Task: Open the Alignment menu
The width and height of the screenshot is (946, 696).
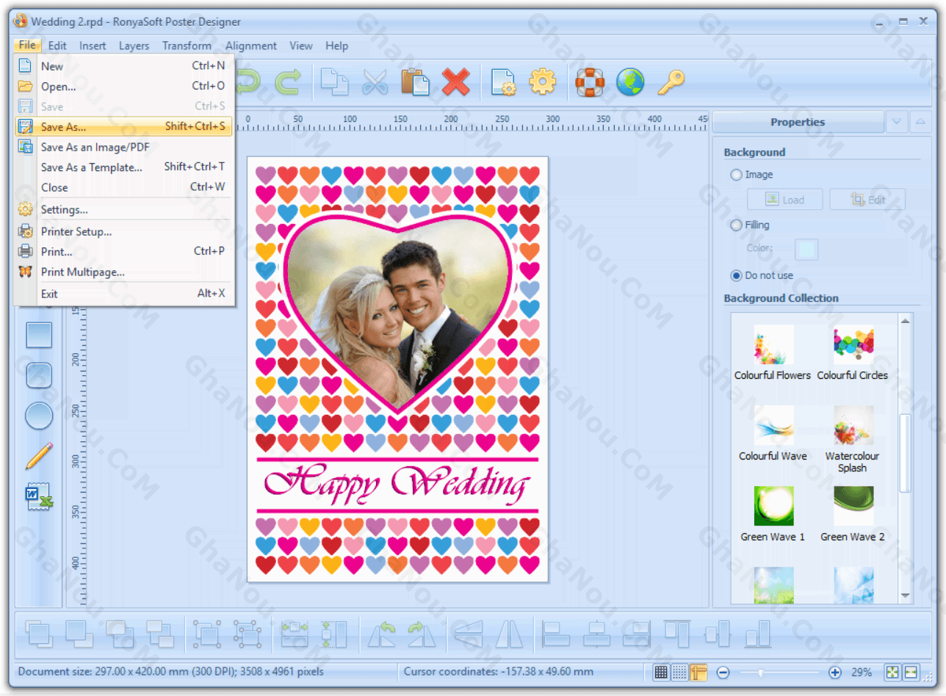Action: tap(251, 46)
